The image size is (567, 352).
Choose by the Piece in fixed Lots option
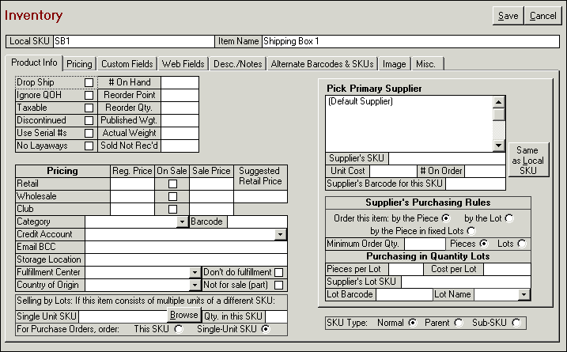(471, 231)
